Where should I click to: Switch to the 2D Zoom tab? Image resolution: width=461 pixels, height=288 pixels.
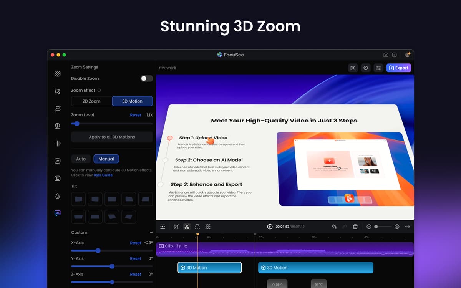click(x=91, y=101)
